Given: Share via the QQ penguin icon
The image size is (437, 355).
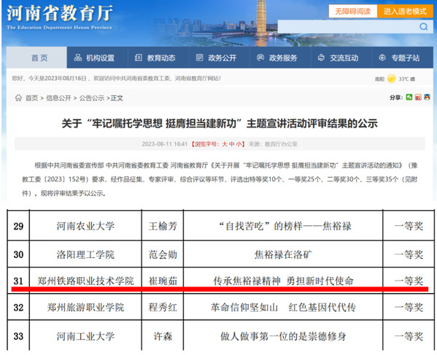Looking at the screenshot, I should click(427, 97).
